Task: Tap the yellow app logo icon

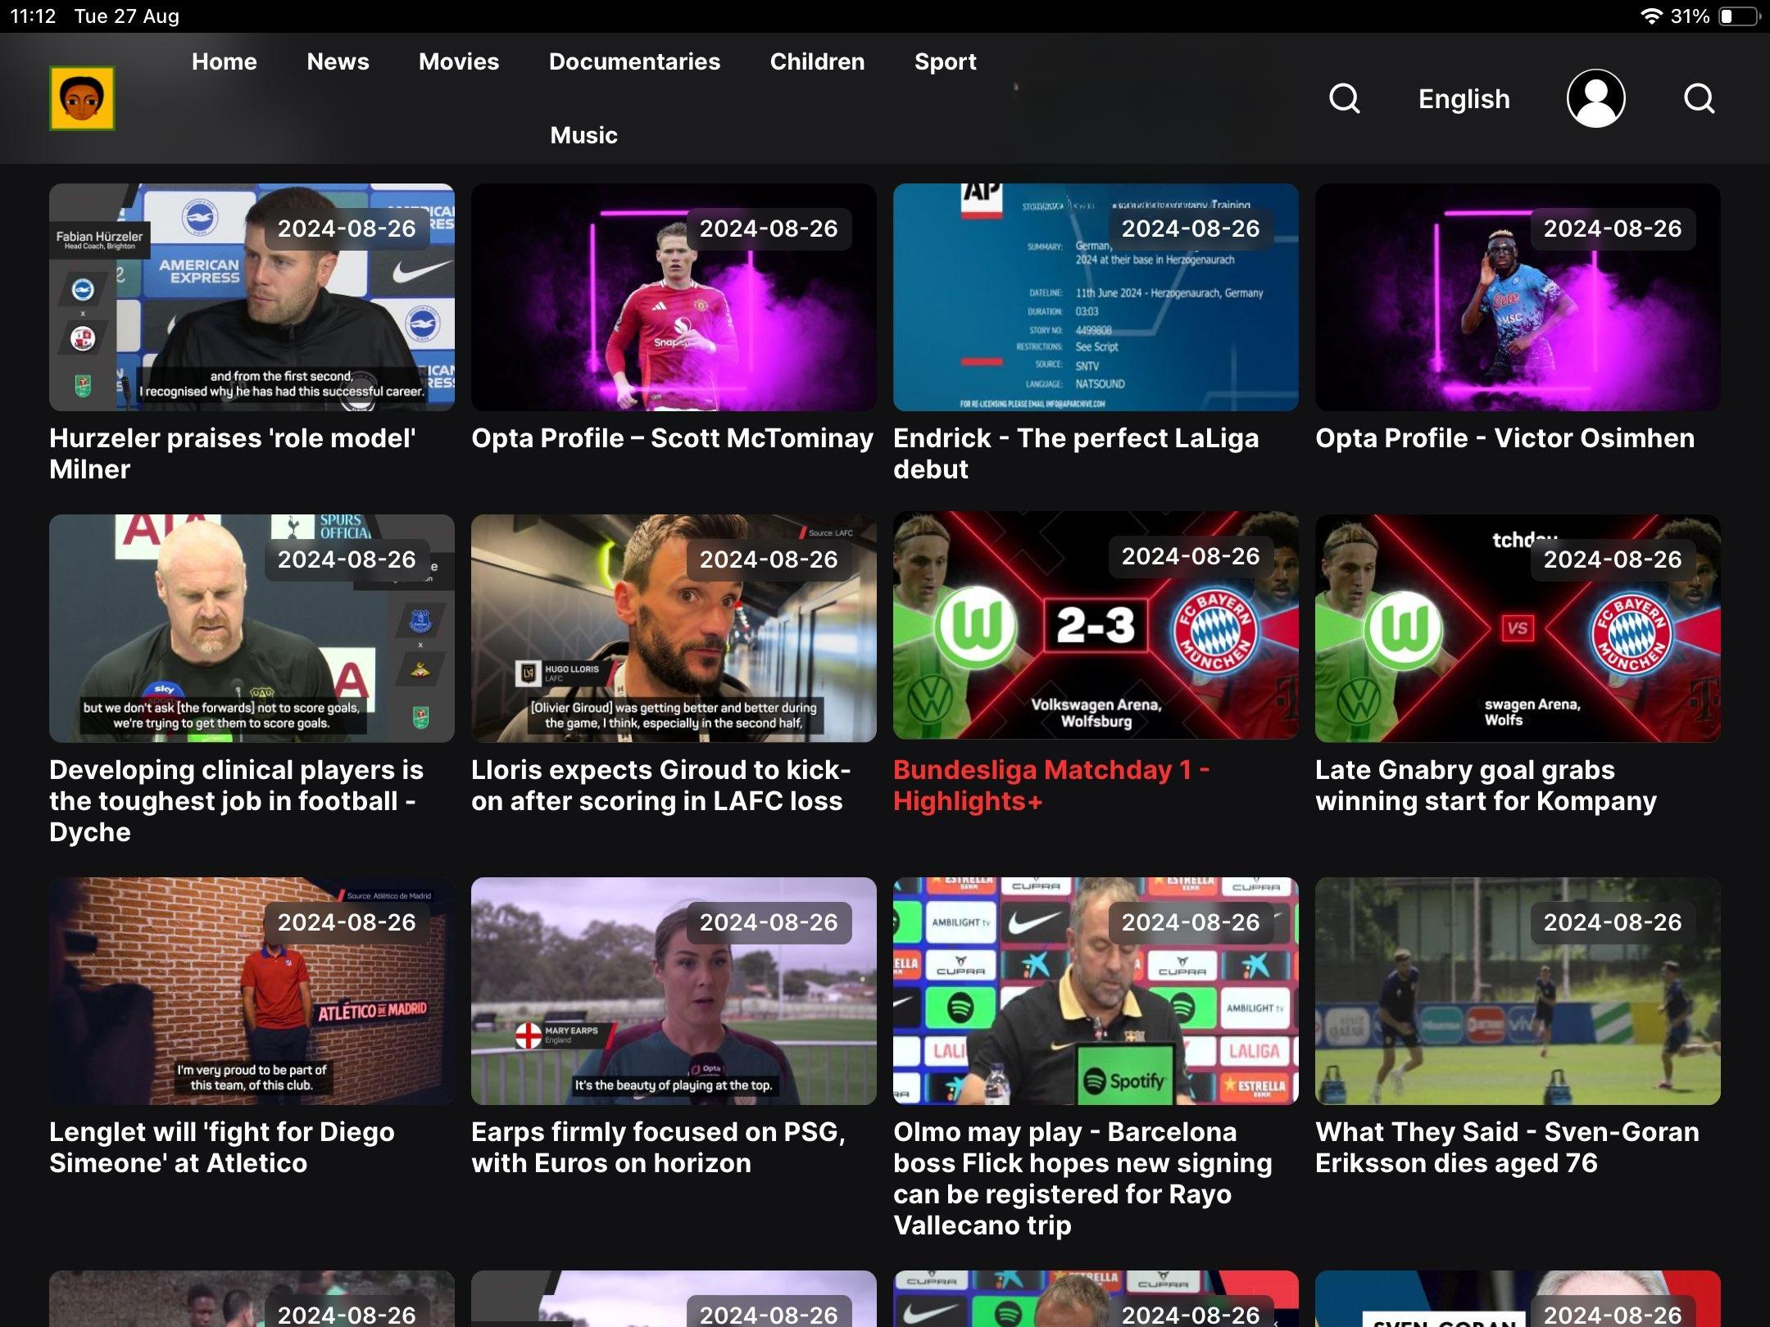Action: pyautogui.click(x=82, y=98)
